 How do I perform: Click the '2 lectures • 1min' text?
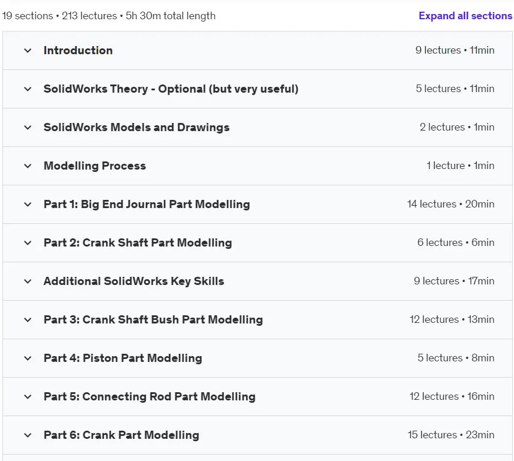coord(457,128)
